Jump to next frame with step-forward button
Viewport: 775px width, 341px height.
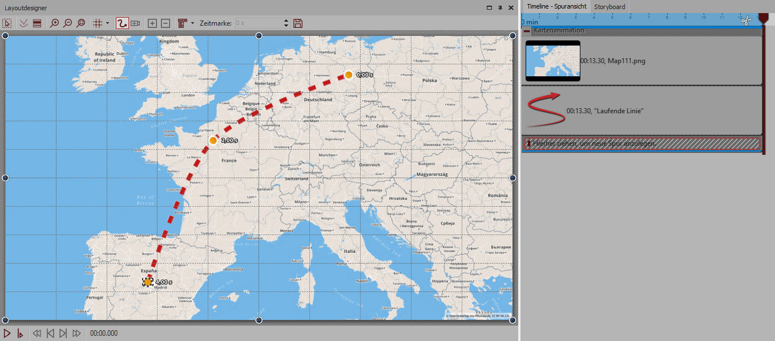coord(63,334)
